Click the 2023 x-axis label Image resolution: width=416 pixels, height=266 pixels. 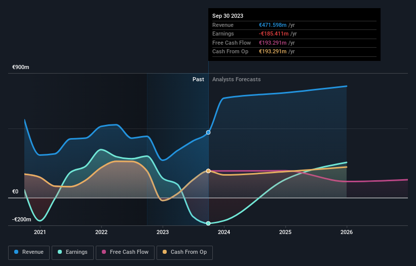(x=163, y=232)
